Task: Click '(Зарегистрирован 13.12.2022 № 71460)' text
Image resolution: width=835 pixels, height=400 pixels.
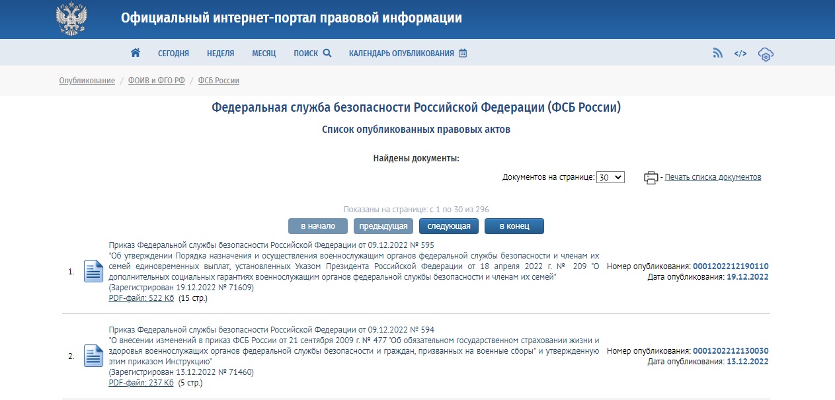Action: (181, 372)
